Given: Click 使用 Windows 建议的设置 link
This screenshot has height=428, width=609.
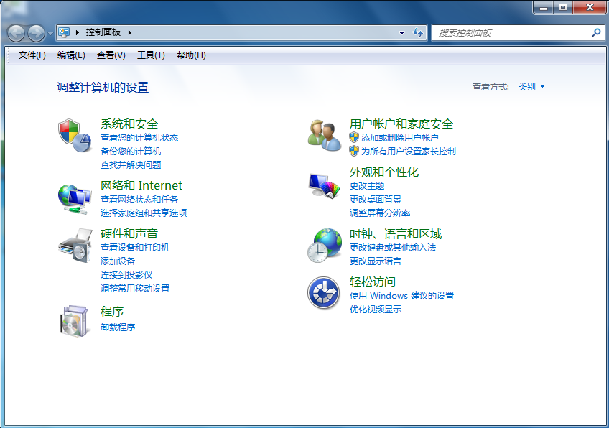Looking at the screenshot, I should click(401, 296).
